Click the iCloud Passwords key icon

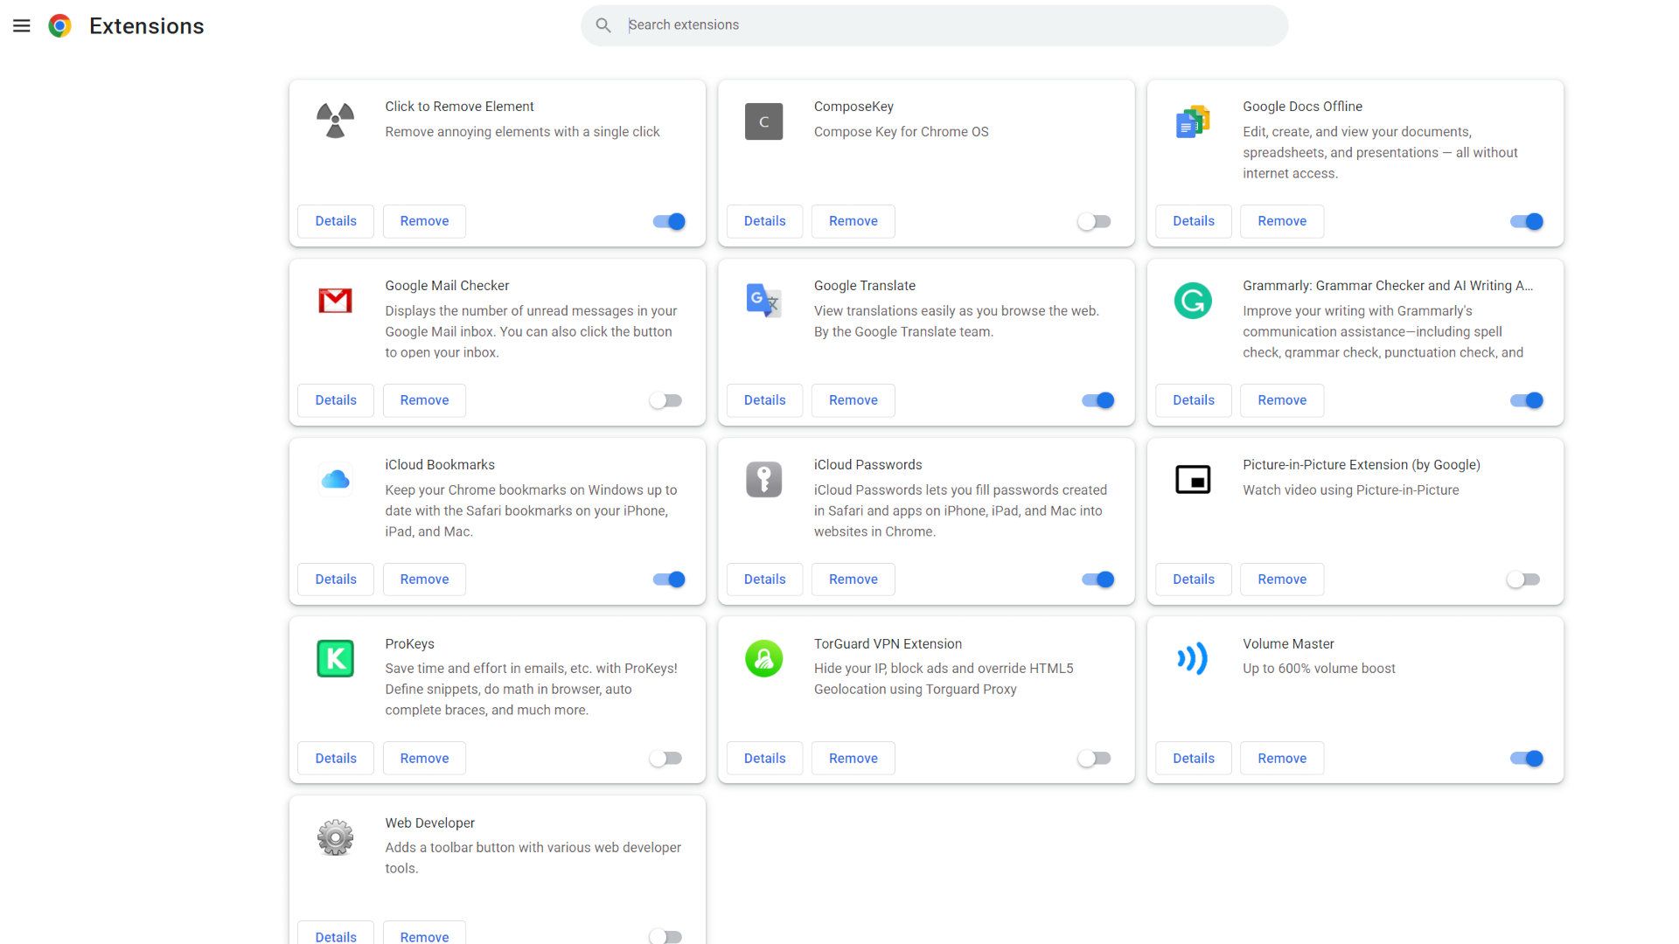(763, 480)
